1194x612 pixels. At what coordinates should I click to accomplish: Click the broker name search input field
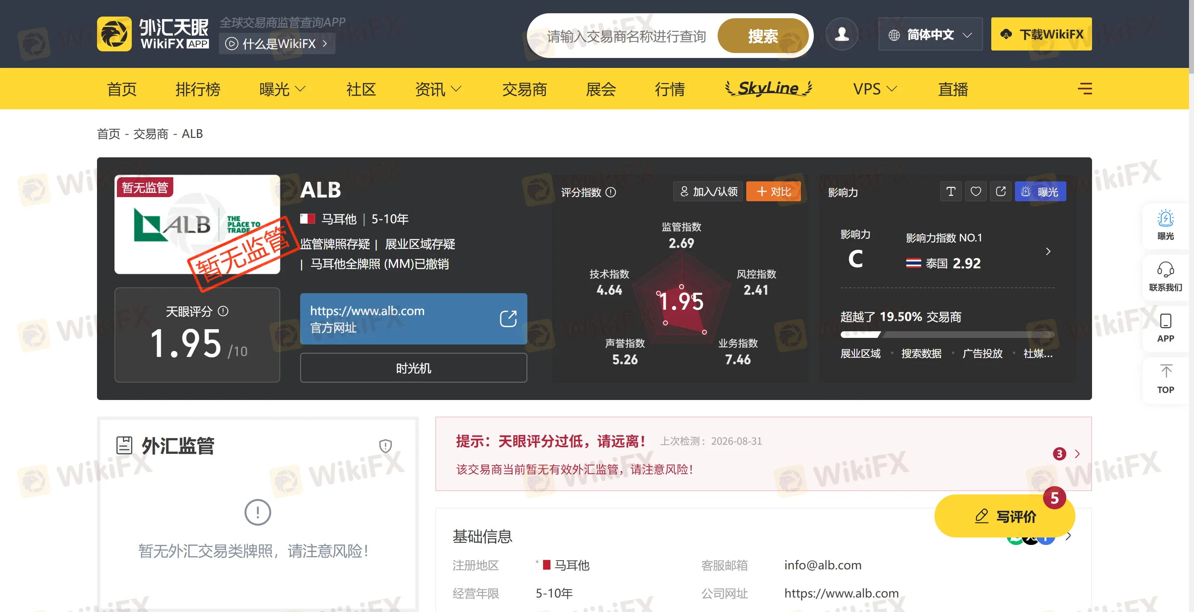click(626, 36)
